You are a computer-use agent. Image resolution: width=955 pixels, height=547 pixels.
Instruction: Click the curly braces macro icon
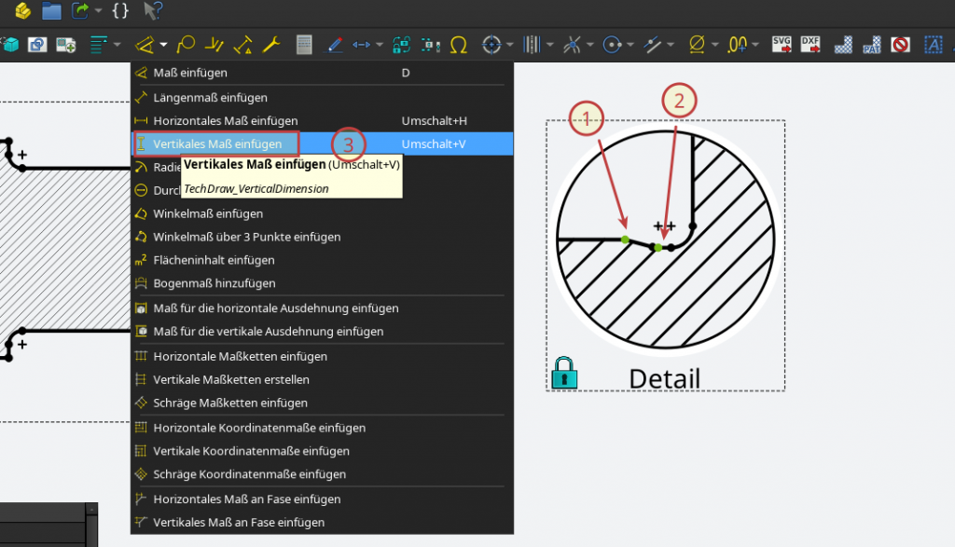click(120, 11)
